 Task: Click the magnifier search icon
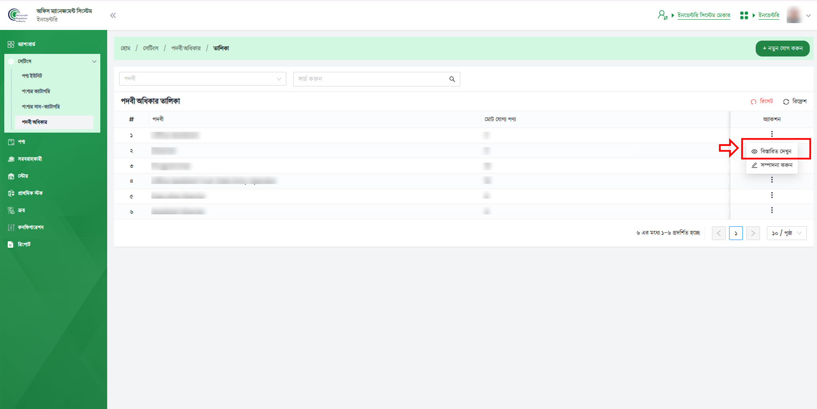pos(452,79)
